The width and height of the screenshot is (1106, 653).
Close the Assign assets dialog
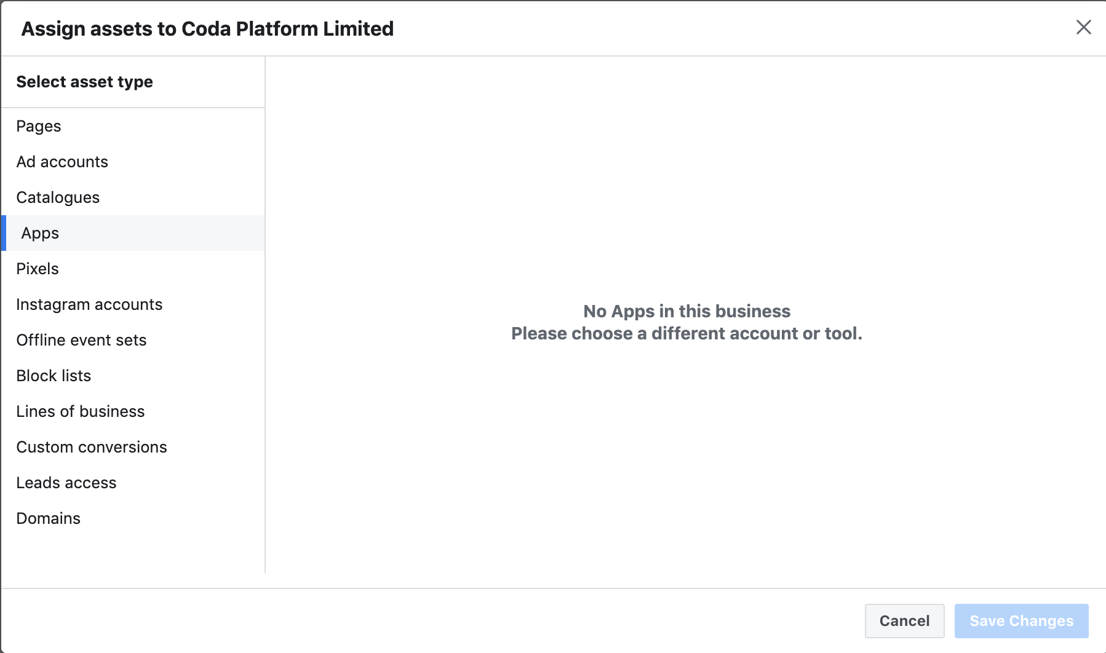1083,27
